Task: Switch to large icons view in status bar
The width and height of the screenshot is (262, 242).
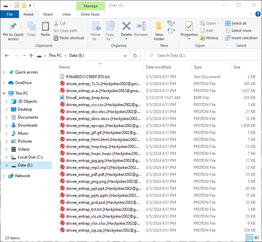Action: (x=256, y=238)
